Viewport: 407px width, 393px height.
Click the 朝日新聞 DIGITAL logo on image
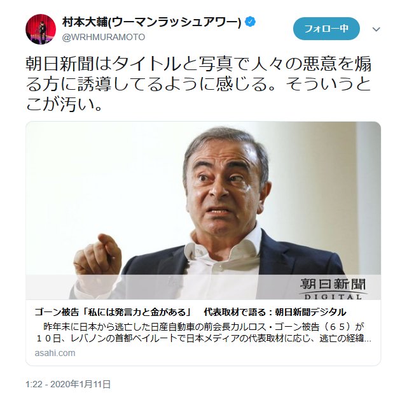pos(333,289)
